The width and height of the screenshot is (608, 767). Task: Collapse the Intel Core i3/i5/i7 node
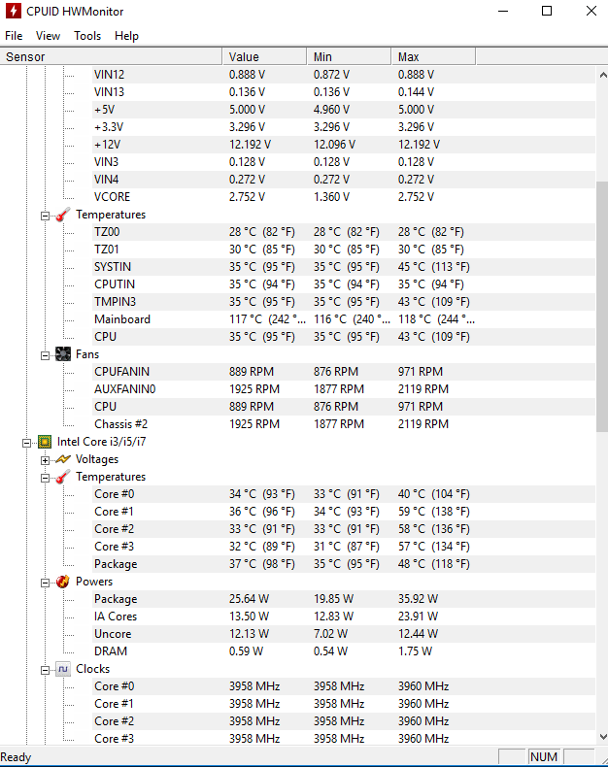pyautogui.click(x=26, y=442)
